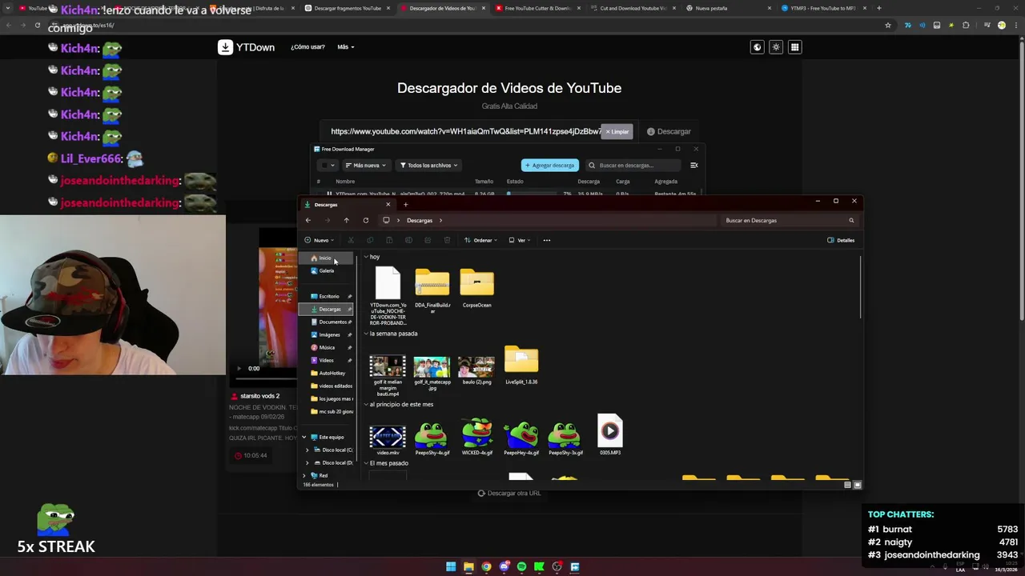Click the globe language icon on YTDown

[x=757, y=47]
